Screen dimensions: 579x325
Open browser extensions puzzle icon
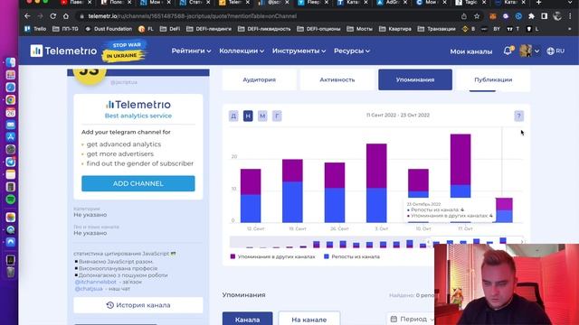531,16
